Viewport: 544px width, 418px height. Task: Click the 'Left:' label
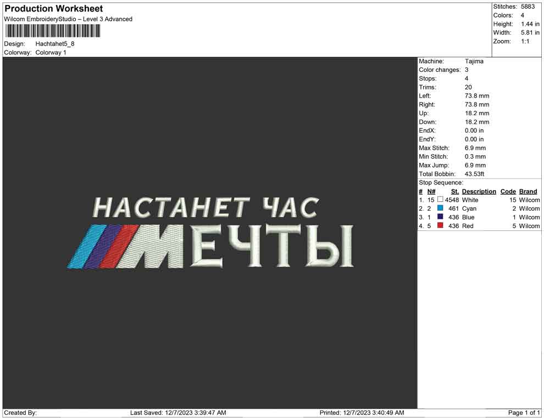(425, 95)
